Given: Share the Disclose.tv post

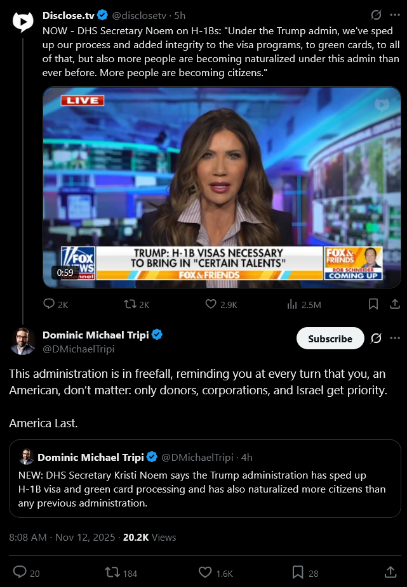Looking at the screenshot, I should tap(395, 304).
